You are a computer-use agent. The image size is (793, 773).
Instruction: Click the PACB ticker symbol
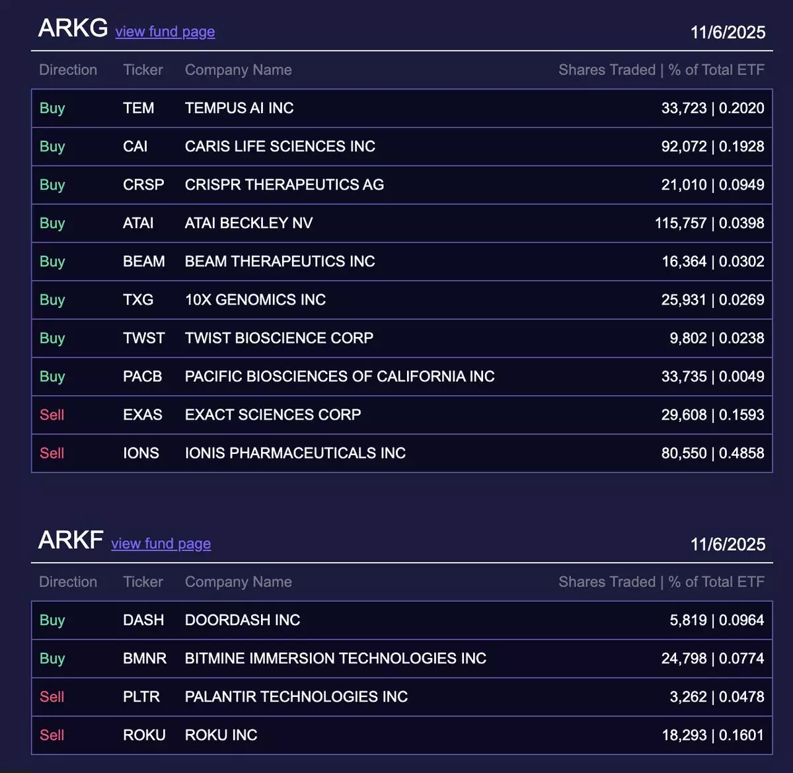142,377
